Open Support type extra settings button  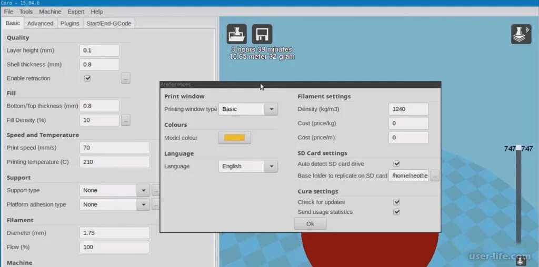point(156,190)
